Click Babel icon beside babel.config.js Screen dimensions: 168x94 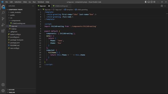(9, 34)
